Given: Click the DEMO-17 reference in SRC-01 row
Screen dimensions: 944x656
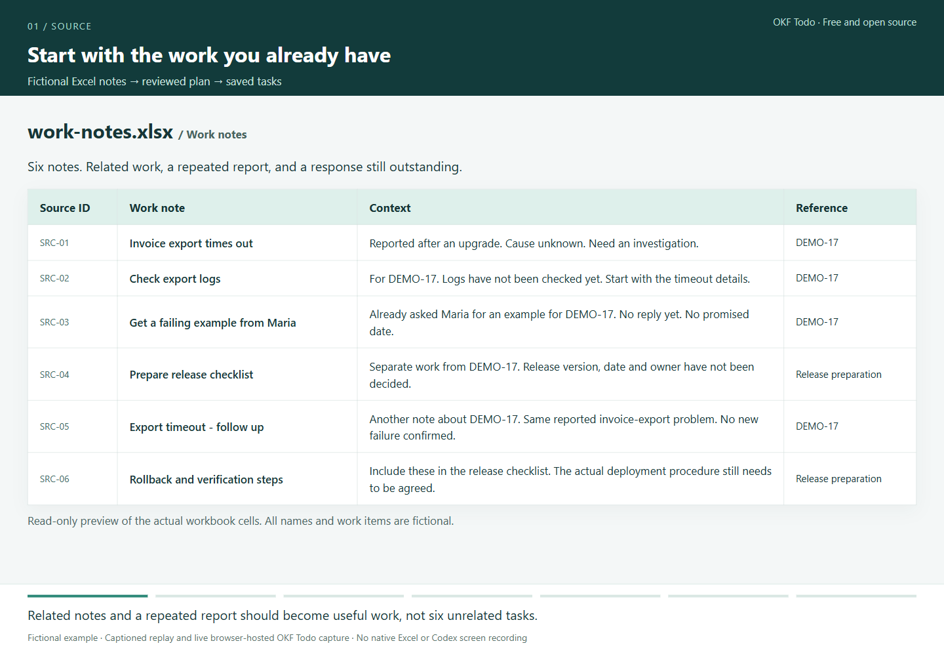Looking at the screenshot, I should tap(817, 243).
